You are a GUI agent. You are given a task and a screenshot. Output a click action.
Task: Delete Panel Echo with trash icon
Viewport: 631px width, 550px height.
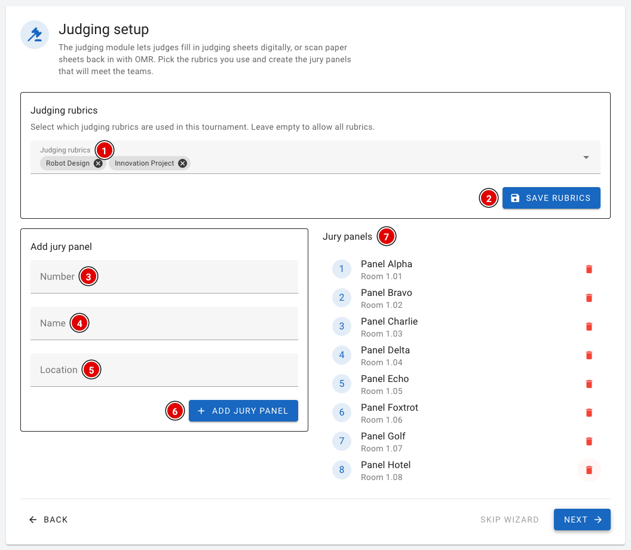click(x=589, y=384)
